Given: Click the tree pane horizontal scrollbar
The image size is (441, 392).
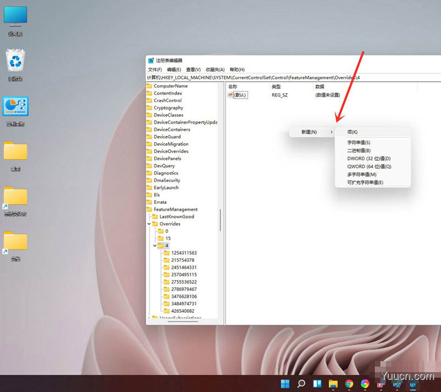Looking at the screenshot, I should (x=182, y=321).
